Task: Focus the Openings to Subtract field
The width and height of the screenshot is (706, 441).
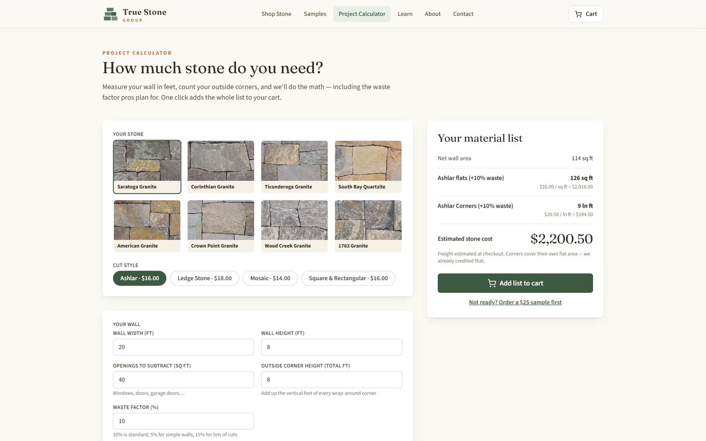Action: pos(184,380)
